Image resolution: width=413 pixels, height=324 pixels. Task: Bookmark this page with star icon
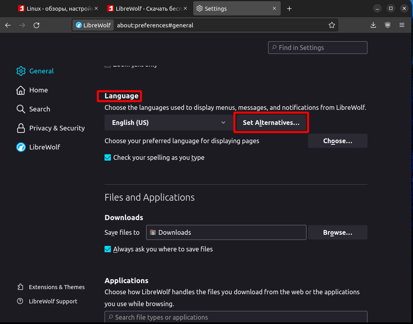pyautogui.click(x=331, y=25)
